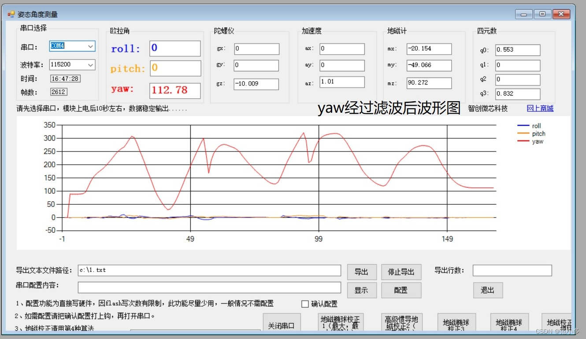Viewport: 586px width, 339px height.
Task: Click the roll legend entry
Action: coord(529,126)
